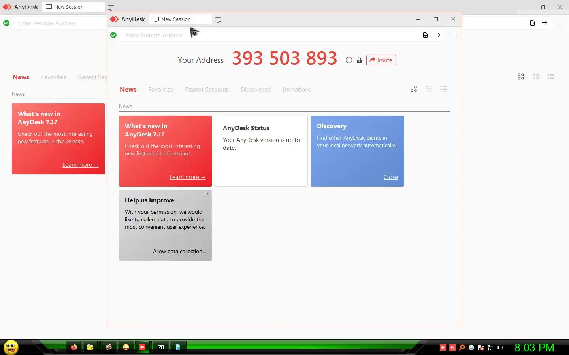Click file transfer icon in background window

[x=532, y=23]
